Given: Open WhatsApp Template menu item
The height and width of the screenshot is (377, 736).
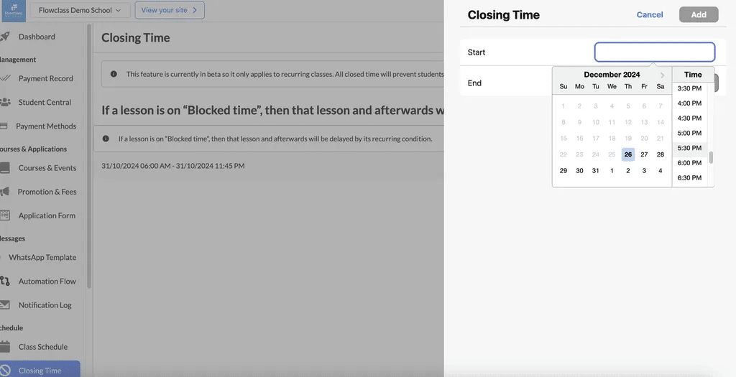Looking at the screenshot, I should (42, 257).
